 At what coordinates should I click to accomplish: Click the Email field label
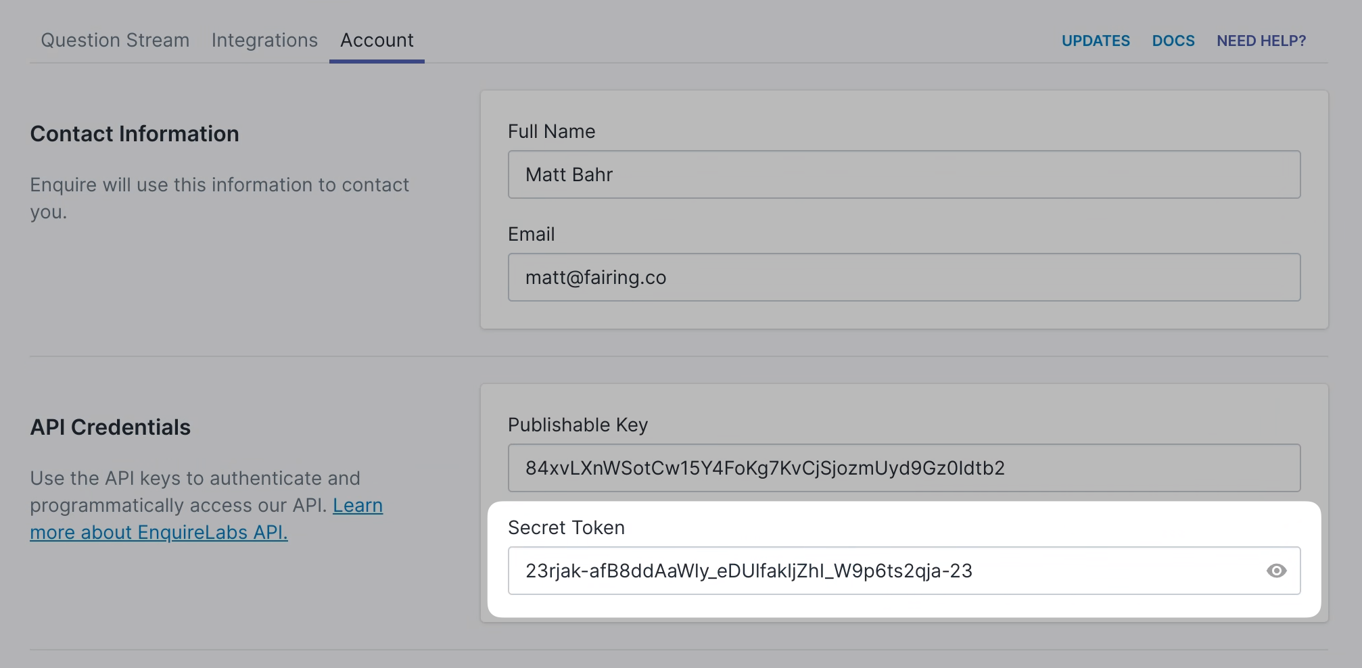(x=531, y=234)
